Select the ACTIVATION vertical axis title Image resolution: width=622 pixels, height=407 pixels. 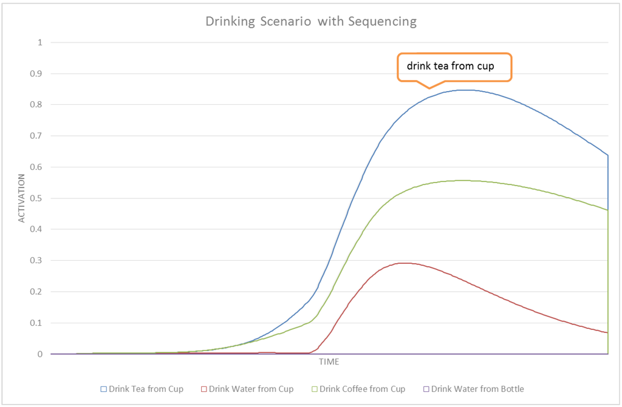pyautogui.click(x=22, y=198)
